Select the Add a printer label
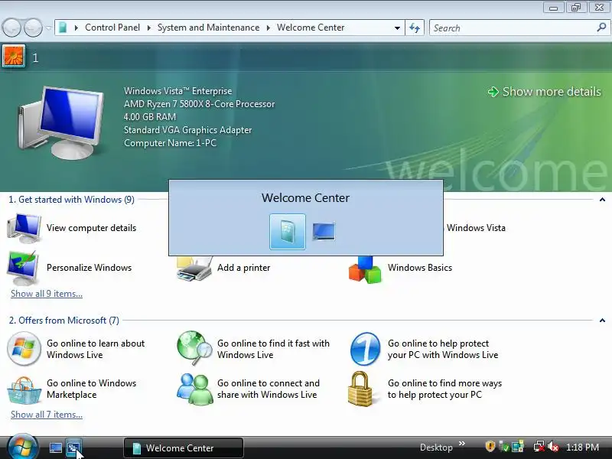Viewport: 612px width, 459px height. click(x=243, y=268)
